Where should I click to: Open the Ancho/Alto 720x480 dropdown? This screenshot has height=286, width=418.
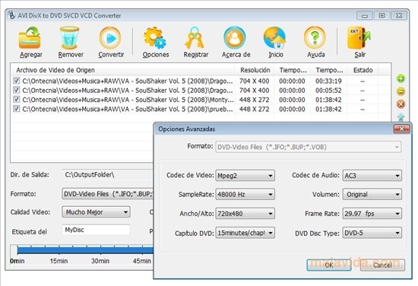(245, 214)
